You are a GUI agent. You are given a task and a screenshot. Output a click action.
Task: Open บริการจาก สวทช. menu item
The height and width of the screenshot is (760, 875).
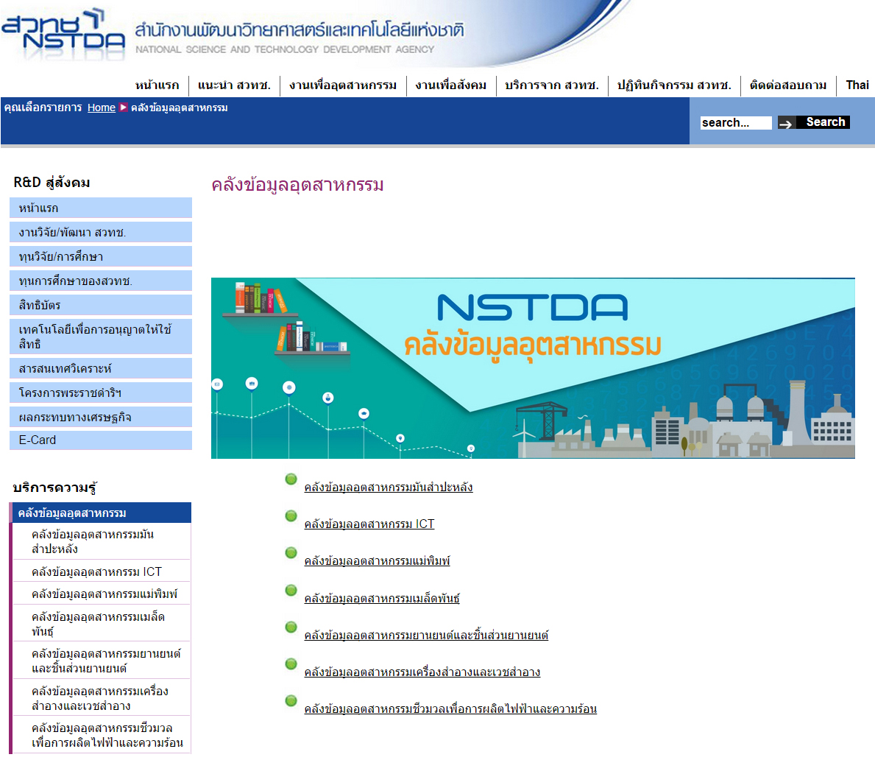coord(552,85)
